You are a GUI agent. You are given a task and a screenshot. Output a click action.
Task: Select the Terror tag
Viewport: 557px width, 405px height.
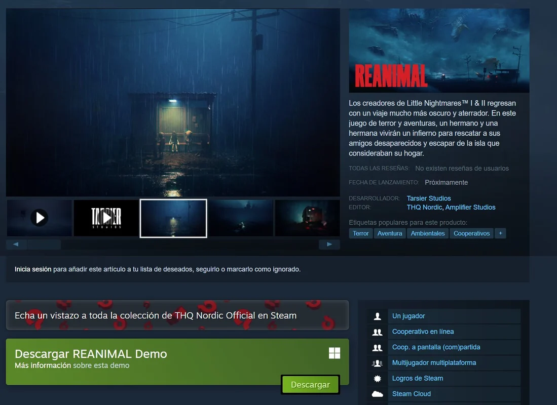(x=361, y=233)
